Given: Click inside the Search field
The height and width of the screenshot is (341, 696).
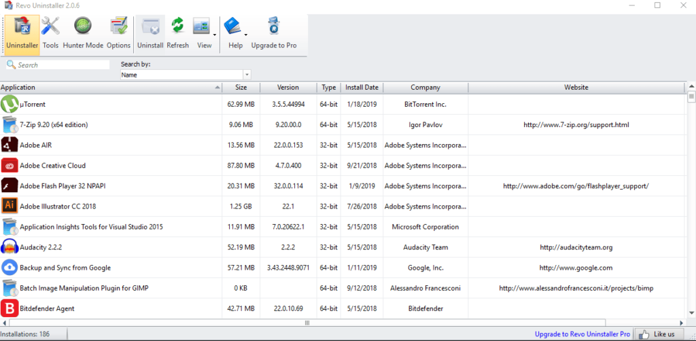Looking at the screenshot, I should (x=58, y=65).
